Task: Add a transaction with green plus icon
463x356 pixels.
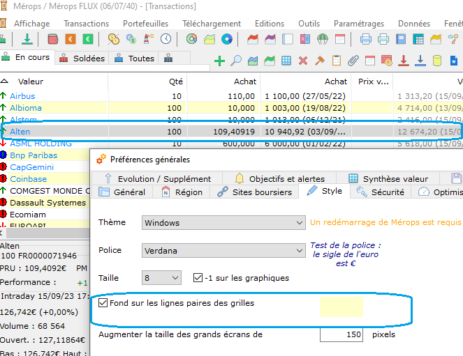Action: click(219, 61)
